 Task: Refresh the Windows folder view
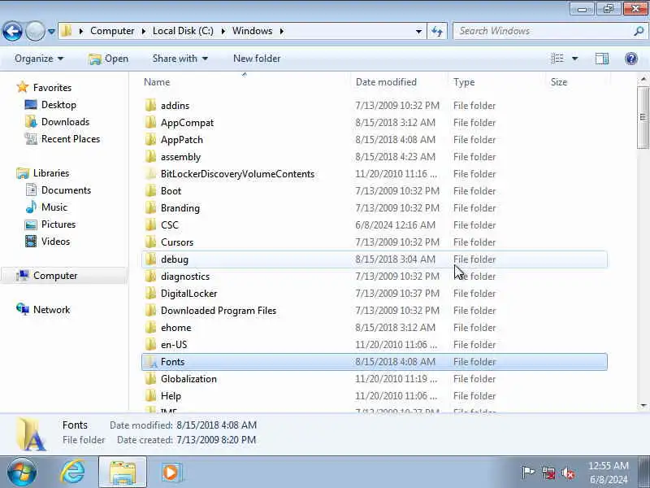pyautogui.click(x=437, y=31)
